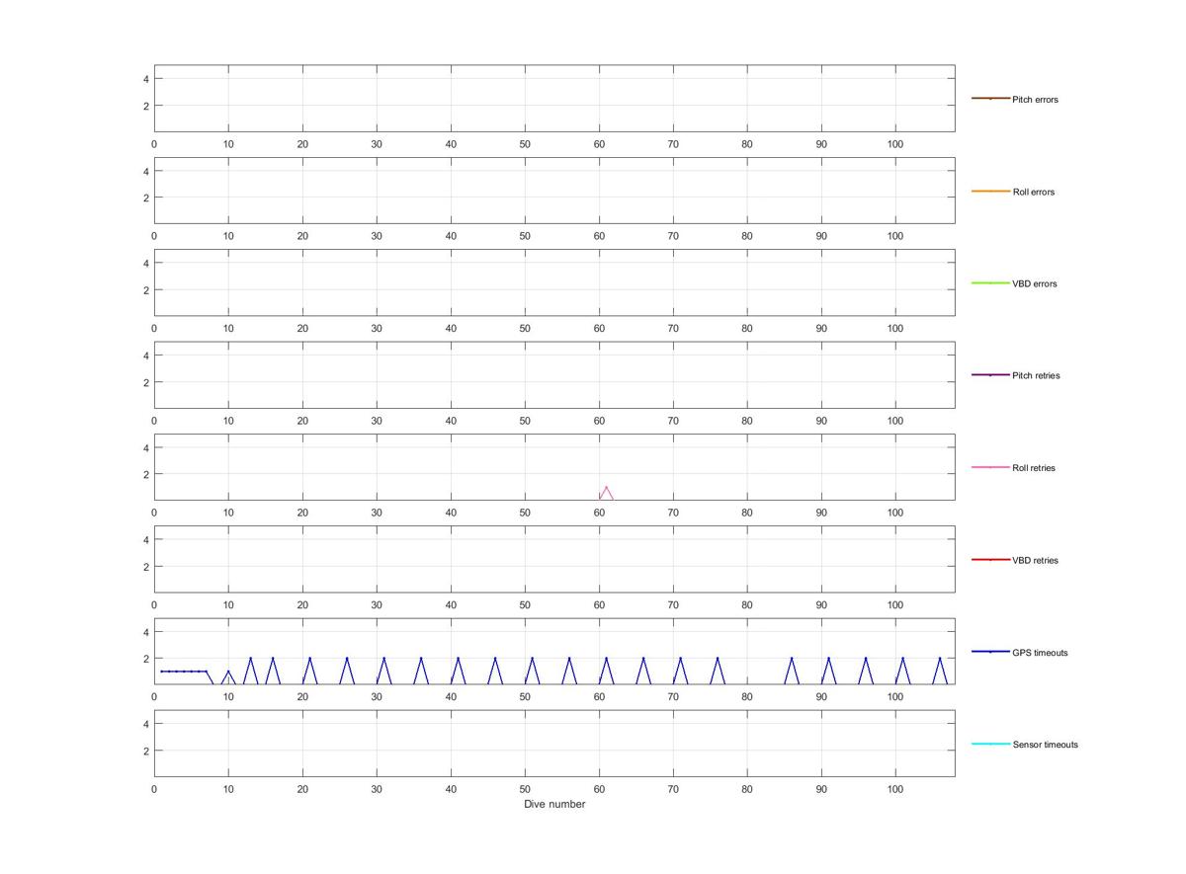Select the Roll errors legend label

1033,192
